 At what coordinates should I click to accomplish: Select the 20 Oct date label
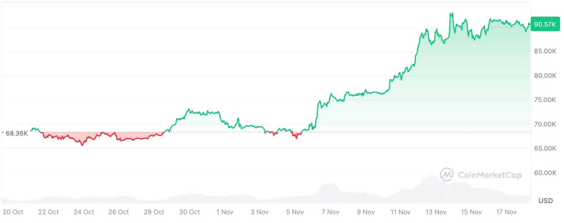point(13,212)
